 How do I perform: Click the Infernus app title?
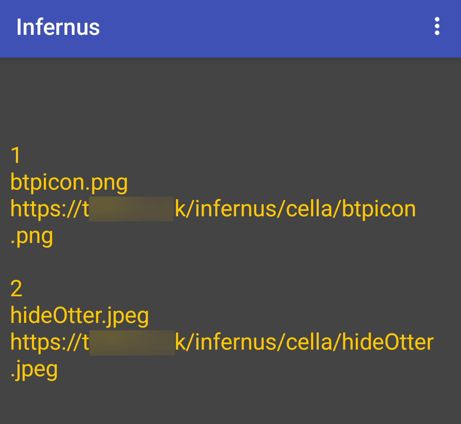(58, 27)
